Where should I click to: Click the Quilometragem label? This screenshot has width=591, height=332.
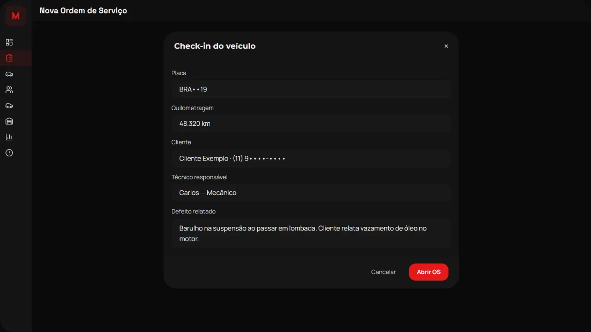[193, 108]
